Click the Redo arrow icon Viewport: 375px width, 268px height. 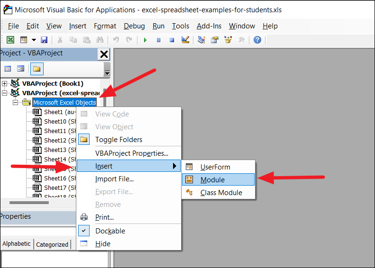pos(129,40)
